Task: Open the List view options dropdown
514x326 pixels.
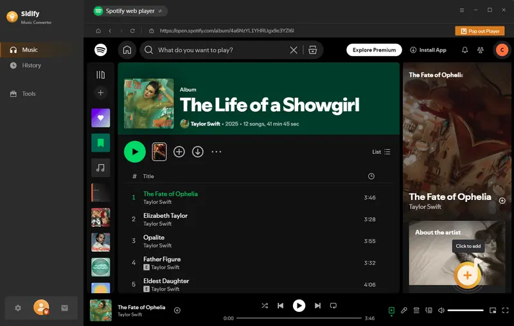Action: pos(382,152)
